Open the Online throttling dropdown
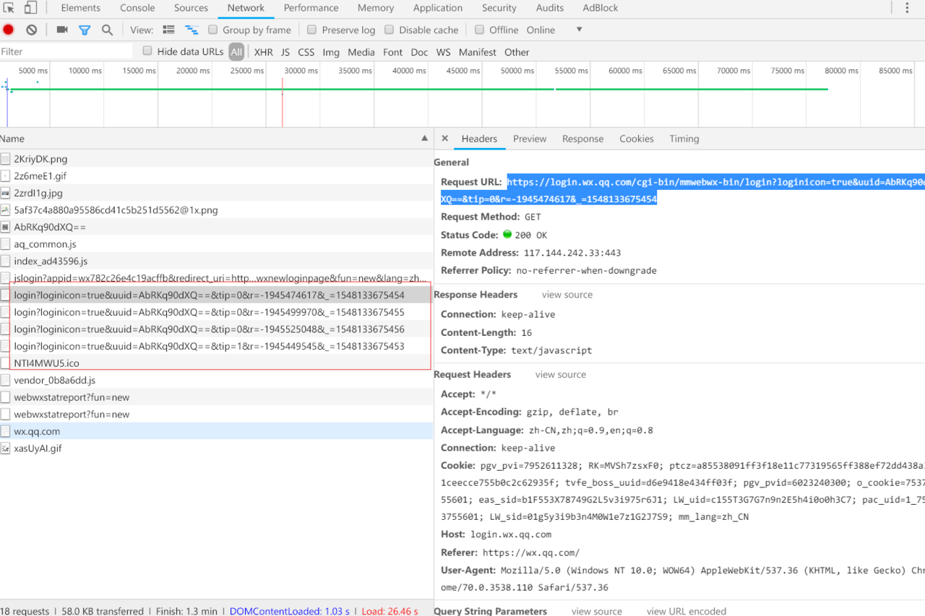This screenshot has height=616, width=925. (554, 30)
